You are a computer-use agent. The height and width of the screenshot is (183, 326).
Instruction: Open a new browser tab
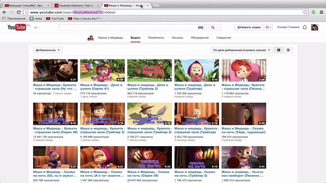156,6
